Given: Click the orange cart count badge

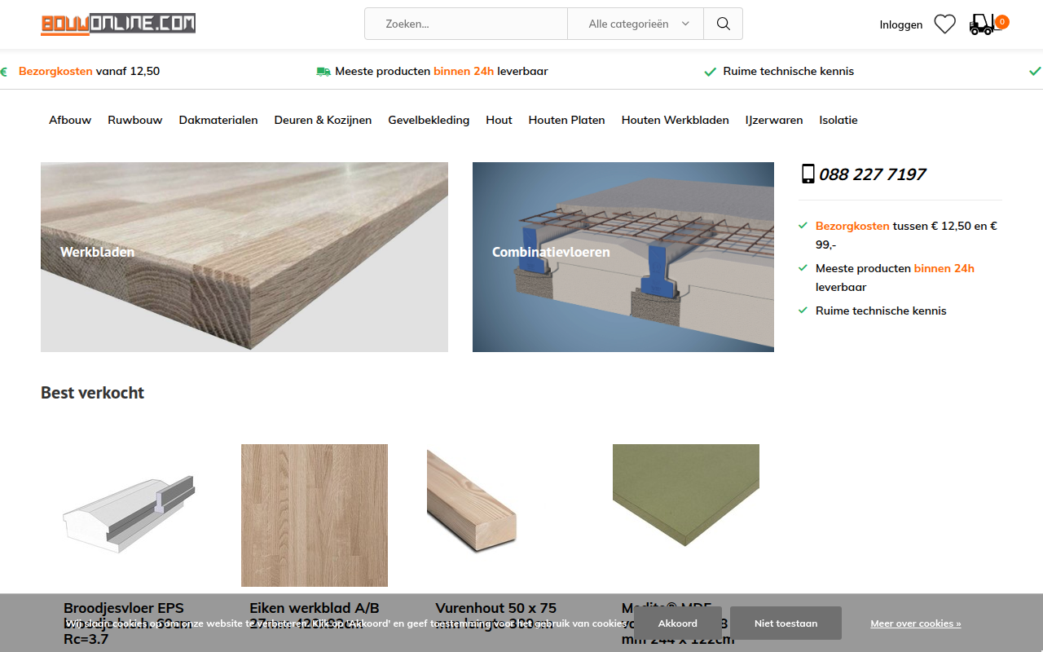Looking at the screenshot, I should (x=1002, y=22).
